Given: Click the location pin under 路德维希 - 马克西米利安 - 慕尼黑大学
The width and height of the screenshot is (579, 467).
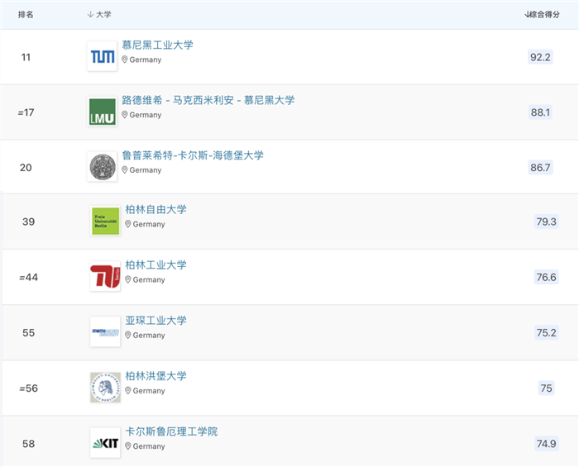Looking at the screenshot, I should pos(125,115).
